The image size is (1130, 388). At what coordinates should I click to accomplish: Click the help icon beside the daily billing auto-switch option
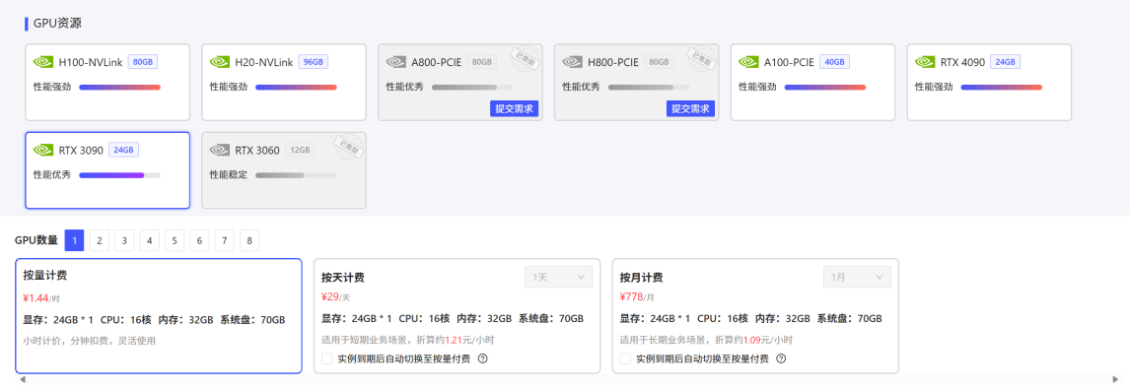point(483,358)
